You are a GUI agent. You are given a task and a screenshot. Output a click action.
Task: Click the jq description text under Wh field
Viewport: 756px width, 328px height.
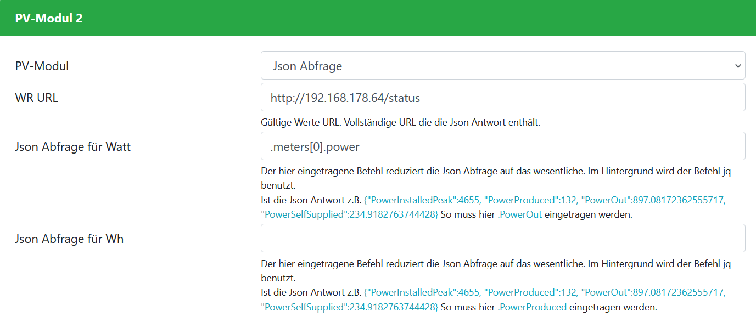point(494,264)
